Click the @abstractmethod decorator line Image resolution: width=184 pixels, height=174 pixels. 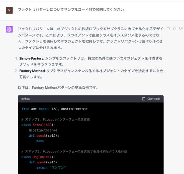(43, 130)
